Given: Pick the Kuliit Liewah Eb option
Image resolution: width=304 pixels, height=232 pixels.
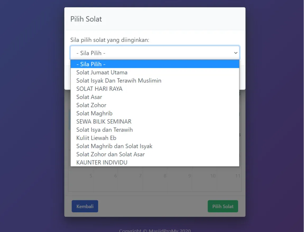Looking at the screenshot, I should click(x=96, y=138).
